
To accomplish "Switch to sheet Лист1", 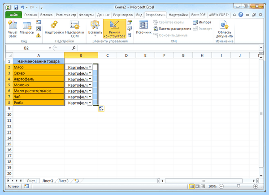I will click(32, 181).
